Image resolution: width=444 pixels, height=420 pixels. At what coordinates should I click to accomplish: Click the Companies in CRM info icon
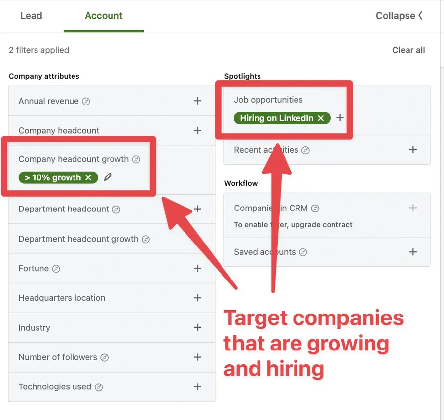tap(314, 208)
